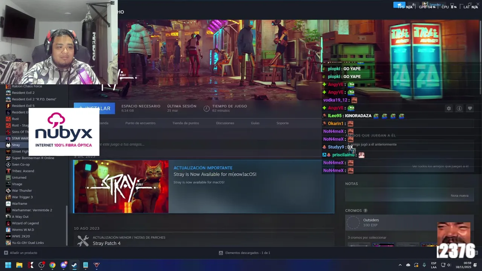Select Worms W.M.D in the library
Image resolution: width=482 pixels, height=271 pixels.
coord(23,230)
